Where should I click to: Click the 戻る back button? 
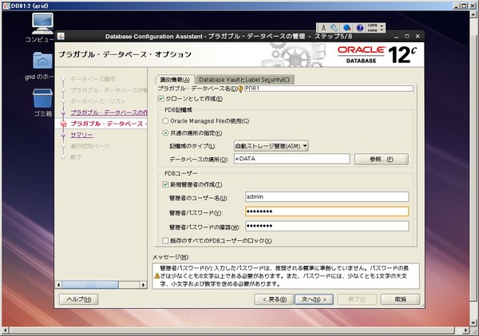(274, 299)
